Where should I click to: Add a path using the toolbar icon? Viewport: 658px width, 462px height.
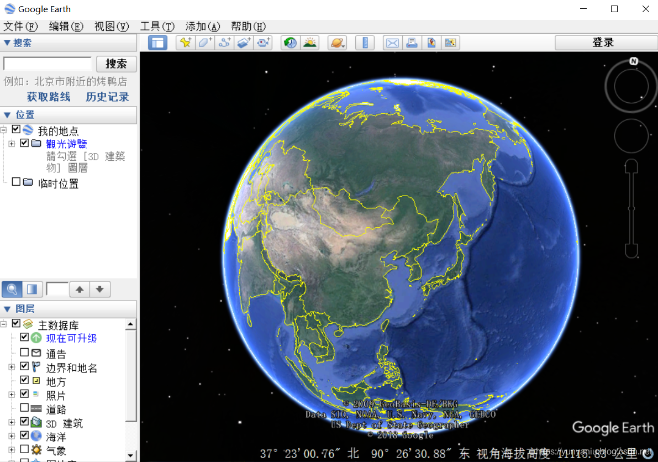pyautogui.click(x=224, y=43)
